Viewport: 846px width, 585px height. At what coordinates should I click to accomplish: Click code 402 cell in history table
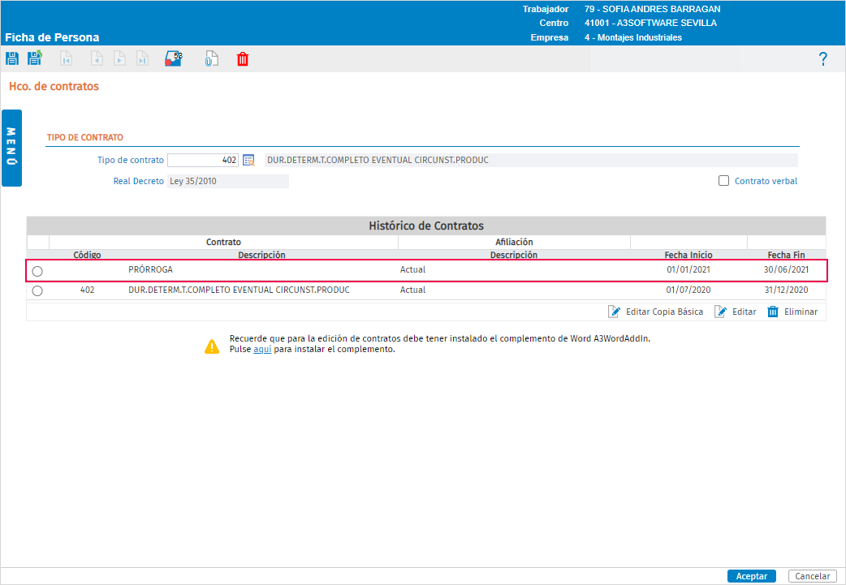point(88,290)
